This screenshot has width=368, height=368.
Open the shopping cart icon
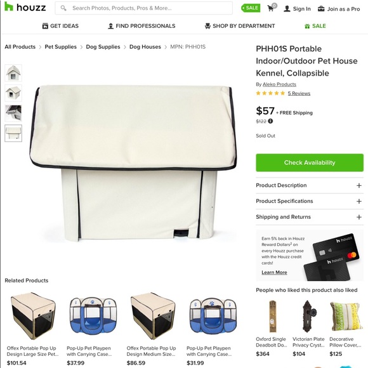pyautogui.click(x=271, y=8)
